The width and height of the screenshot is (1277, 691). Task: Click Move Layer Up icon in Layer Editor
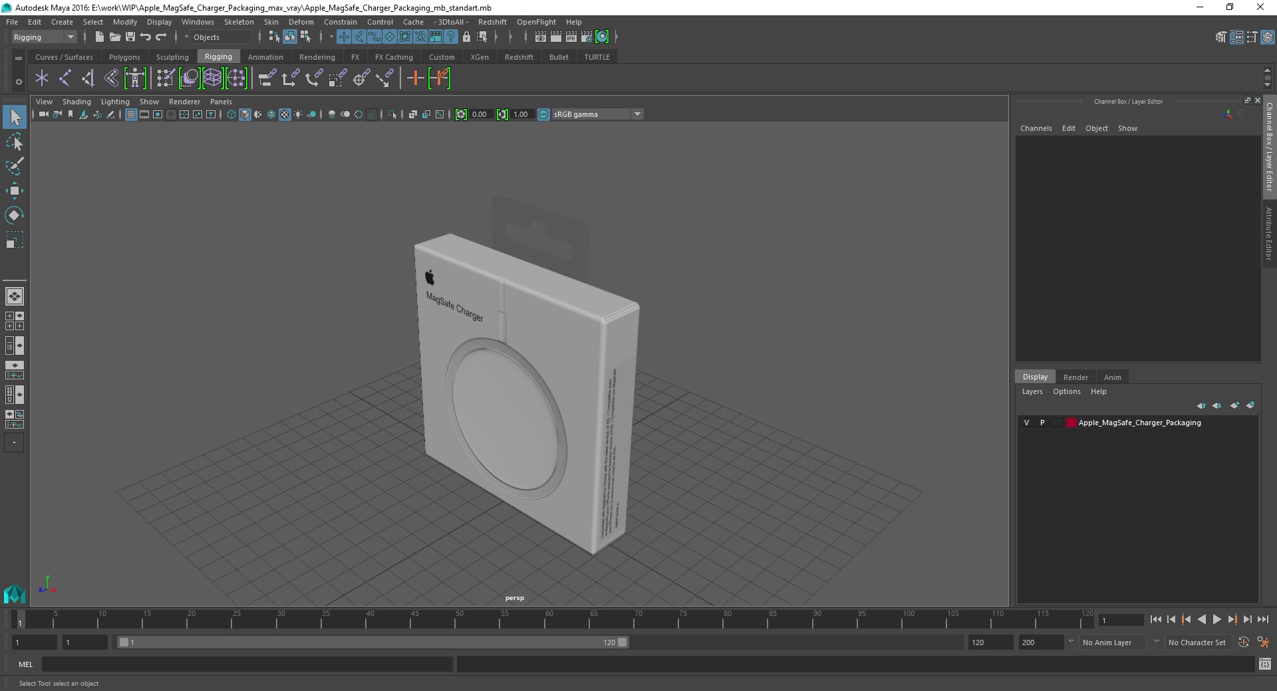coord(1201,405)
